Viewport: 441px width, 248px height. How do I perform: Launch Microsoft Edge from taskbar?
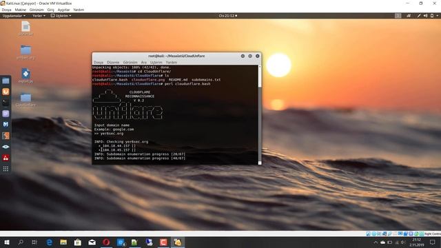(49, 242)
